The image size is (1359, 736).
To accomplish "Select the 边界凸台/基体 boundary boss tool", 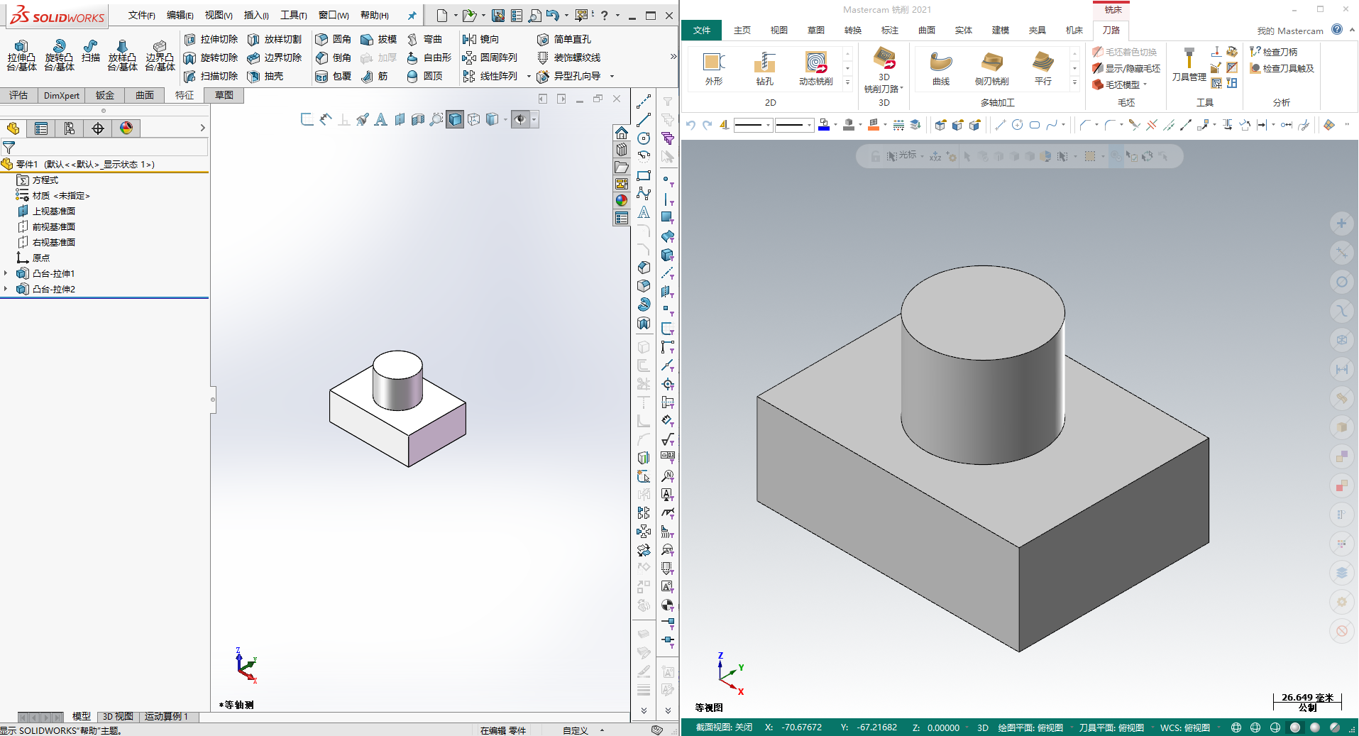I will click(x=160, y=55).
